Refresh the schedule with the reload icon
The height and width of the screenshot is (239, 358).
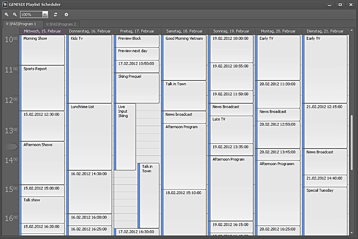tap(56, 14)
